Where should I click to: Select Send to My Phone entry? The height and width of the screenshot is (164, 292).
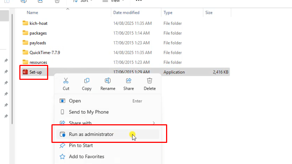click(108, 112)
